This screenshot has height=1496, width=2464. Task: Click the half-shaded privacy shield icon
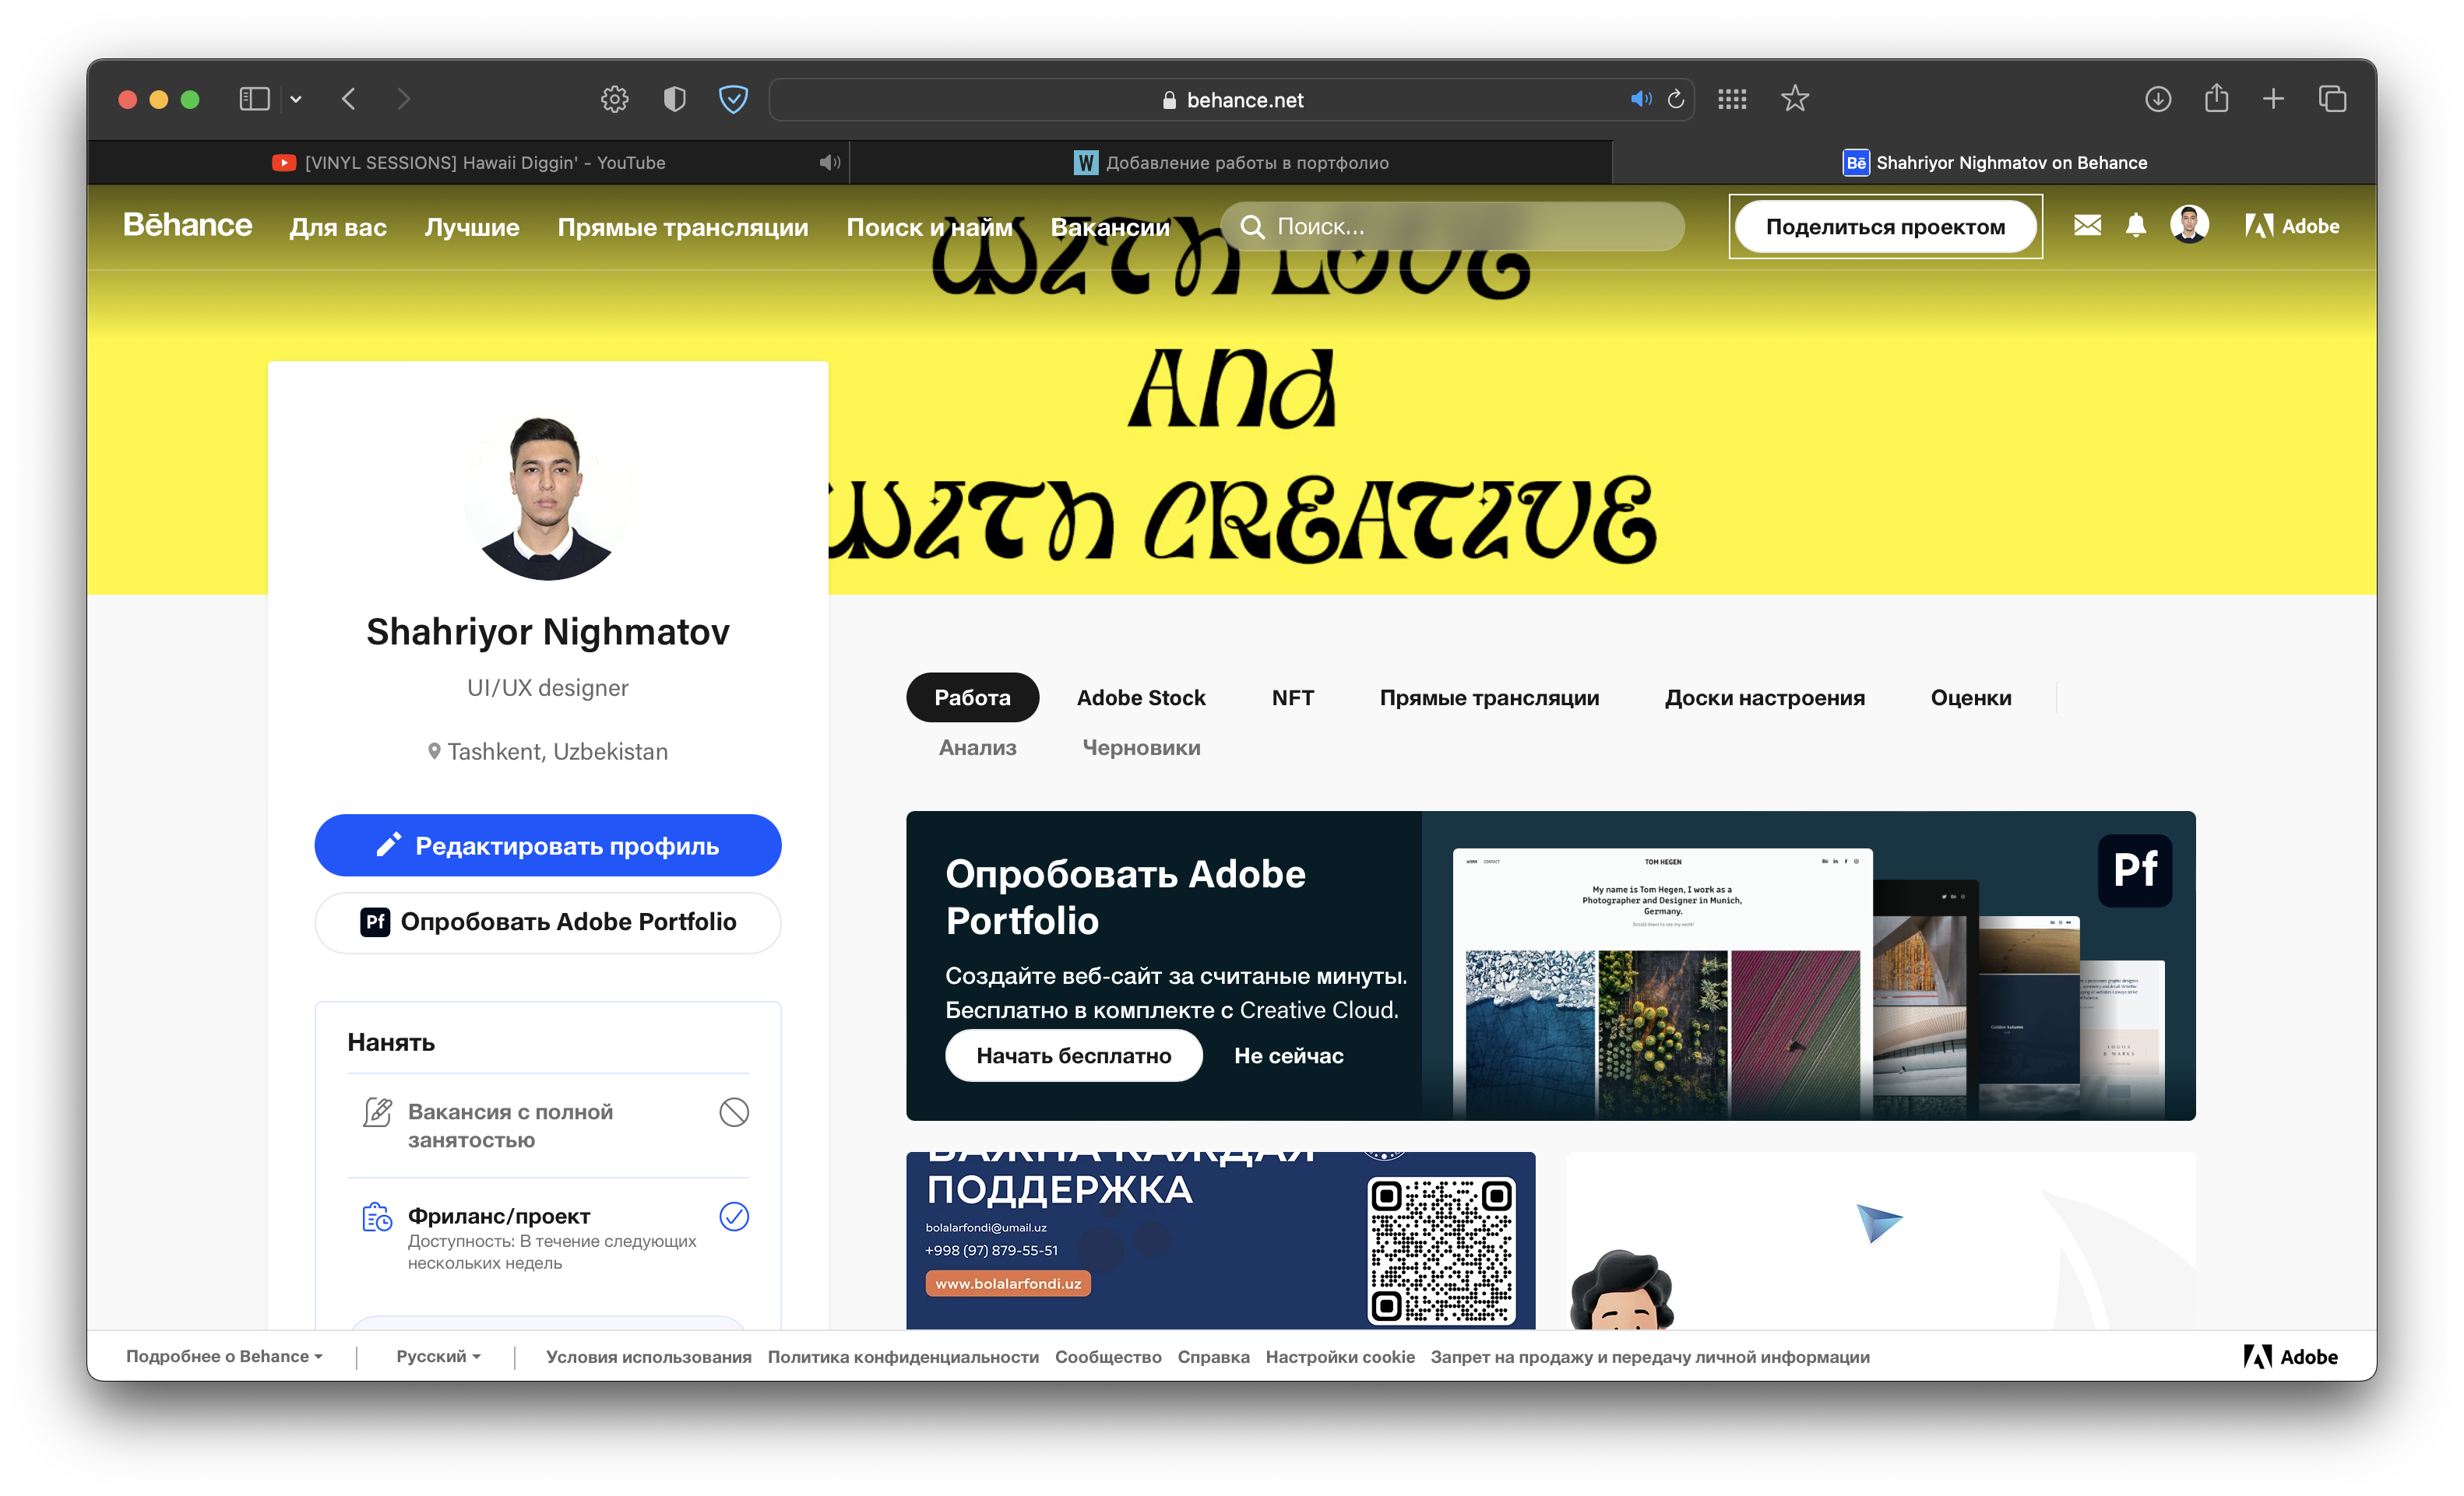click(x=675, y=99)
